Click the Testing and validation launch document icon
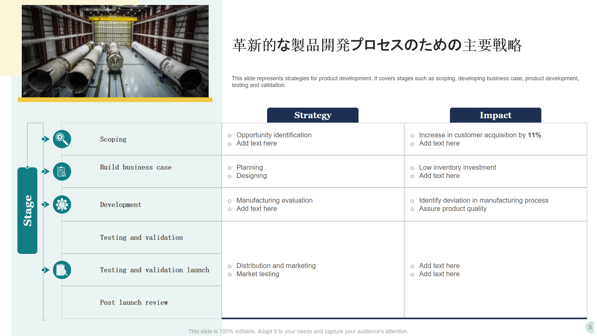Image resolution: width=597 pixels, height=336 pixels. 62,270
